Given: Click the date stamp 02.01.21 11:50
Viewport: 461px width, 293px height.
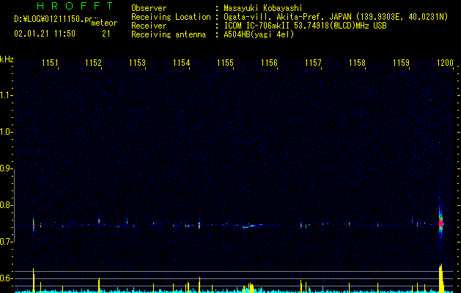Looking at the screenshot, I should 45,34.
